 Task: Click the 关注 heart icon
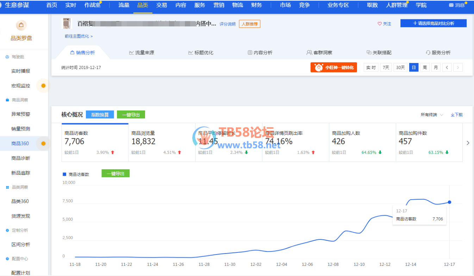click(x=380, y=24)
